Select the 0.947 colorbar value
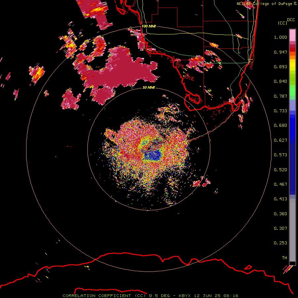 (x=280, y=52)
